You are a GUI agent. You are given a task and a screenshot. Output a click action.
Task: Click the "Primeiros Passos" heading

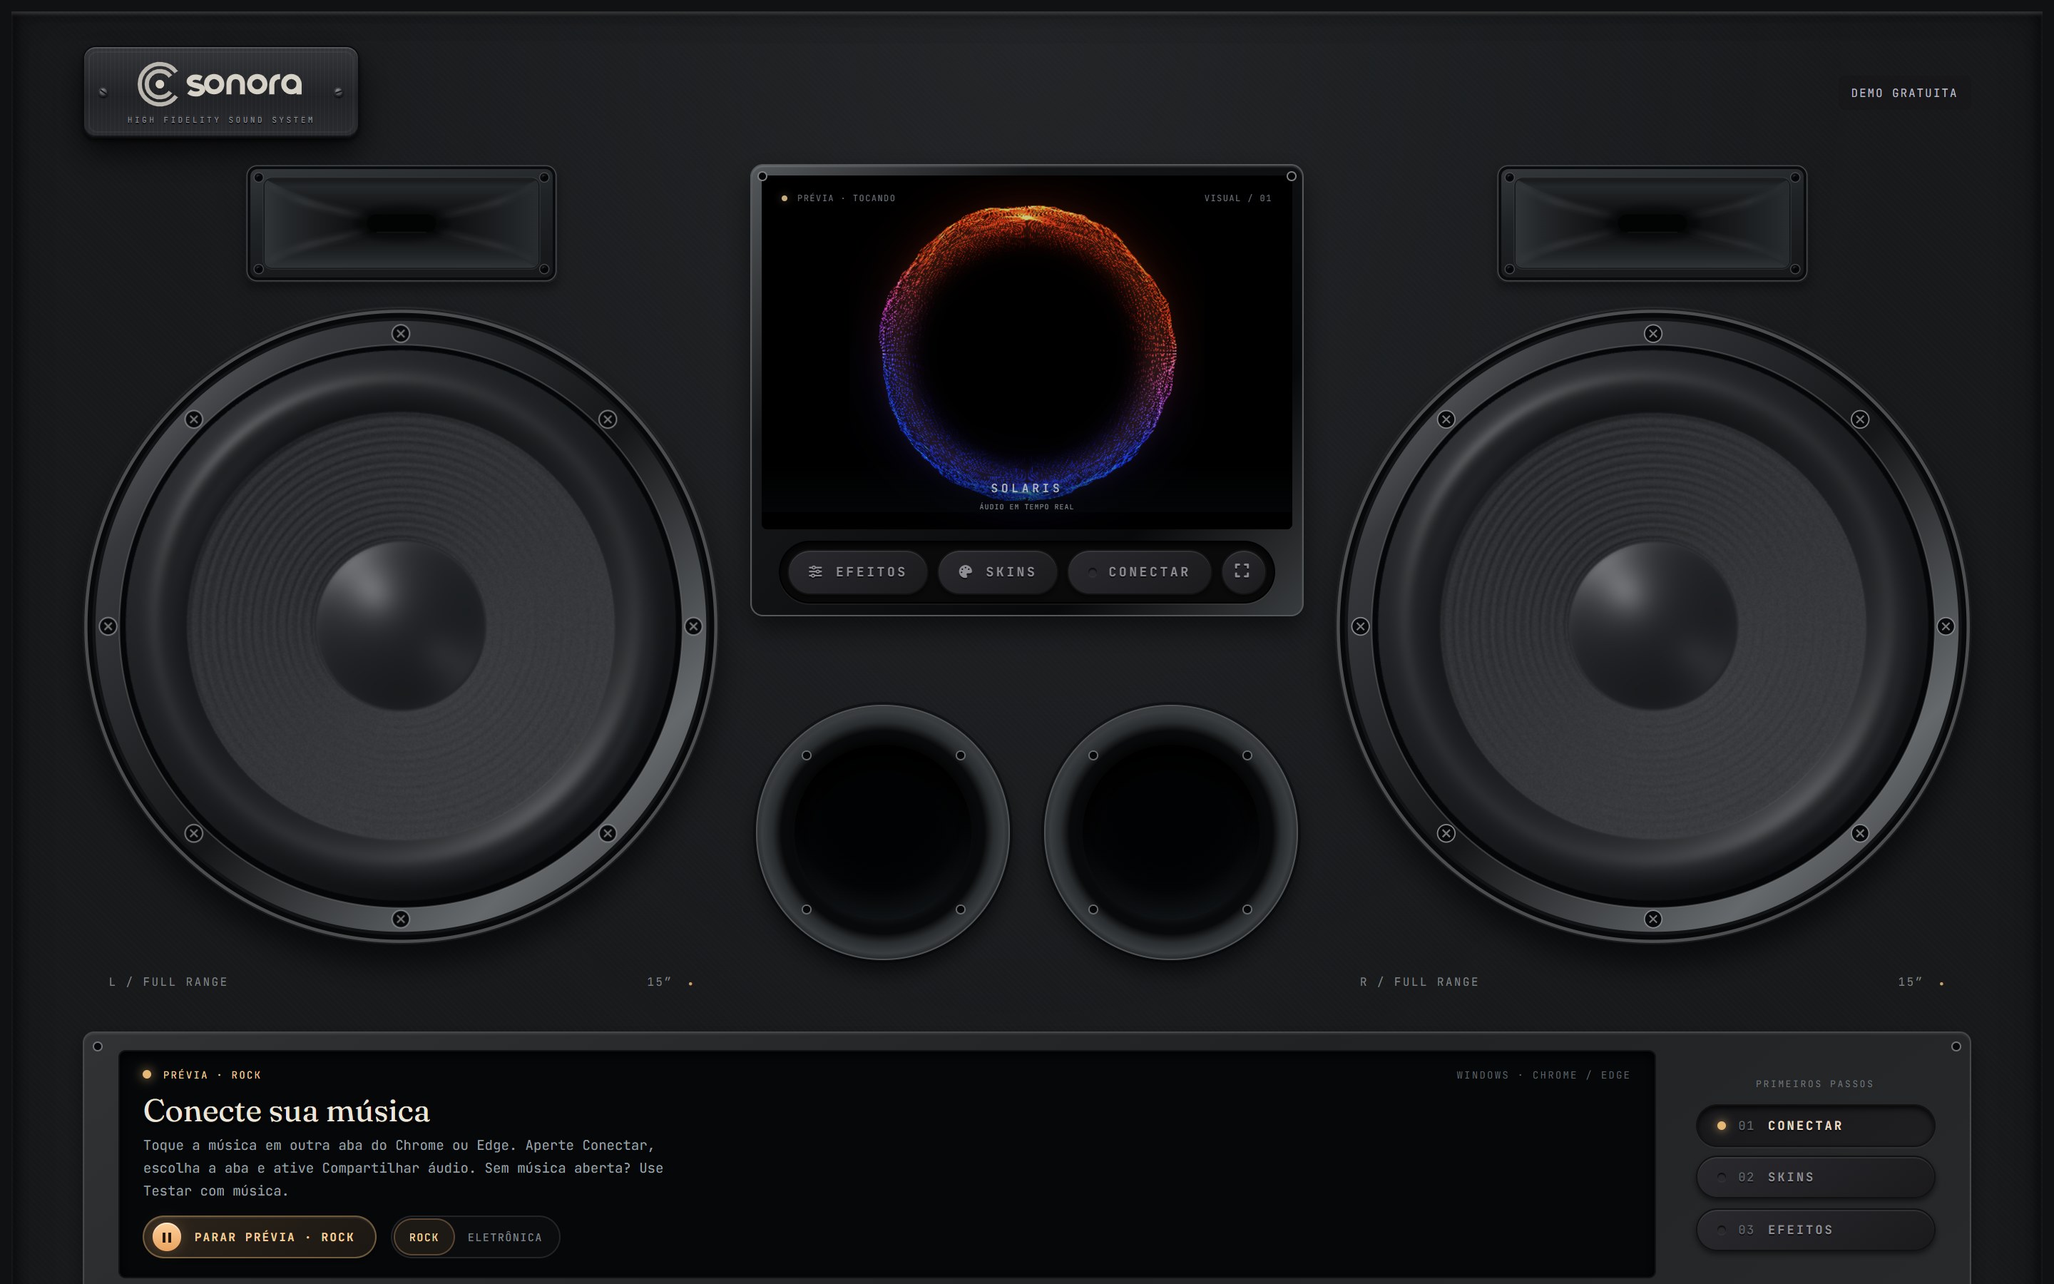[x=1814, y=1084]
